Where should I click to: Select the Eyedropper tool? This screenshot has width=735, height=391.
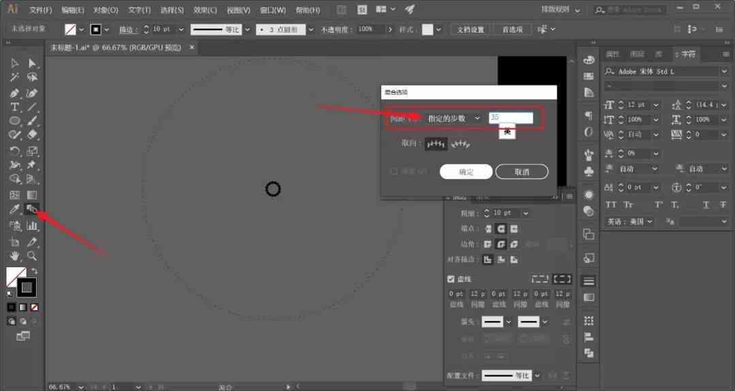click(x=14, y=209)
